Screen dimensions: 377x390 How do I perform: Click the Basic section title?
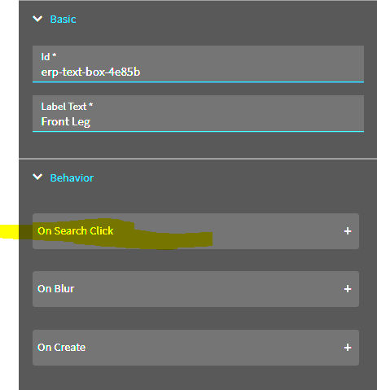[x=63, y=20]
